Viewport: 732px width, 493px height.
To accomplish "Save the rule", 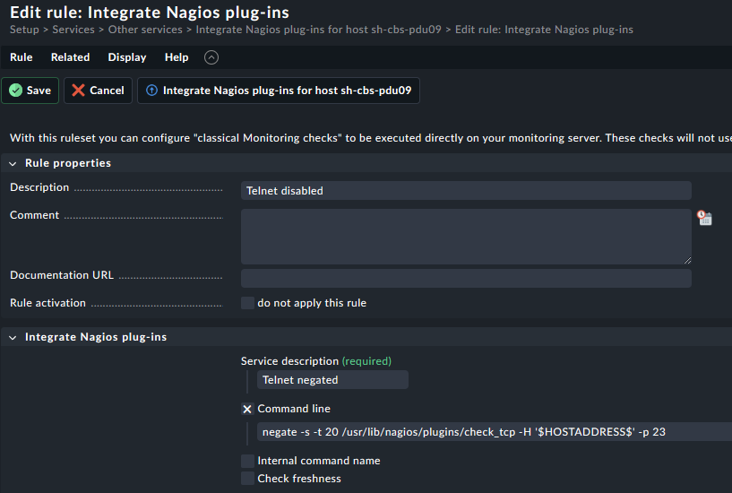I will 30,91.
